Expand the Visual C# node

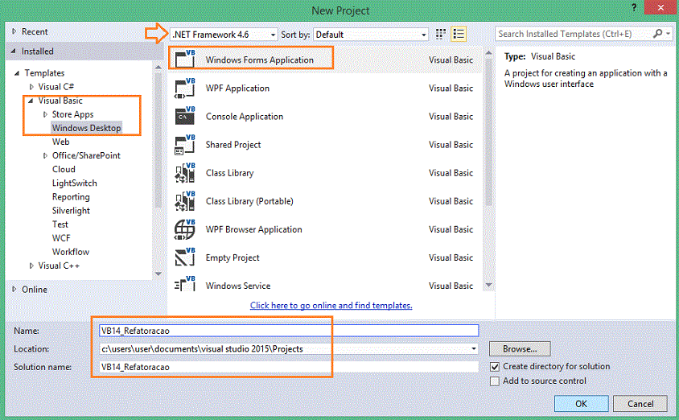31,87
